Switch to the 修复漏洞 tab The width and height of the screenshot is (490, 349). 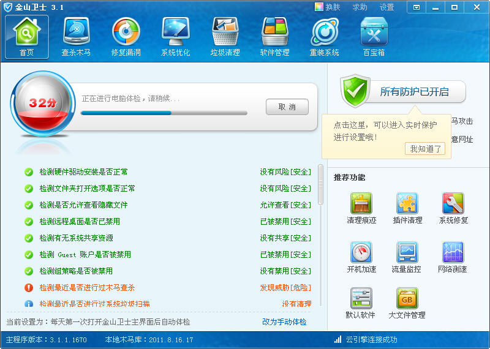[x=126, y=37]
